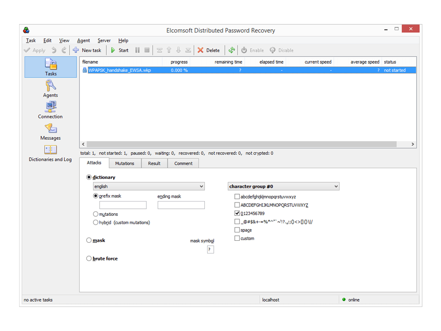Click the mask symbol input box
The image size is (441, 331).
[210, 250]
